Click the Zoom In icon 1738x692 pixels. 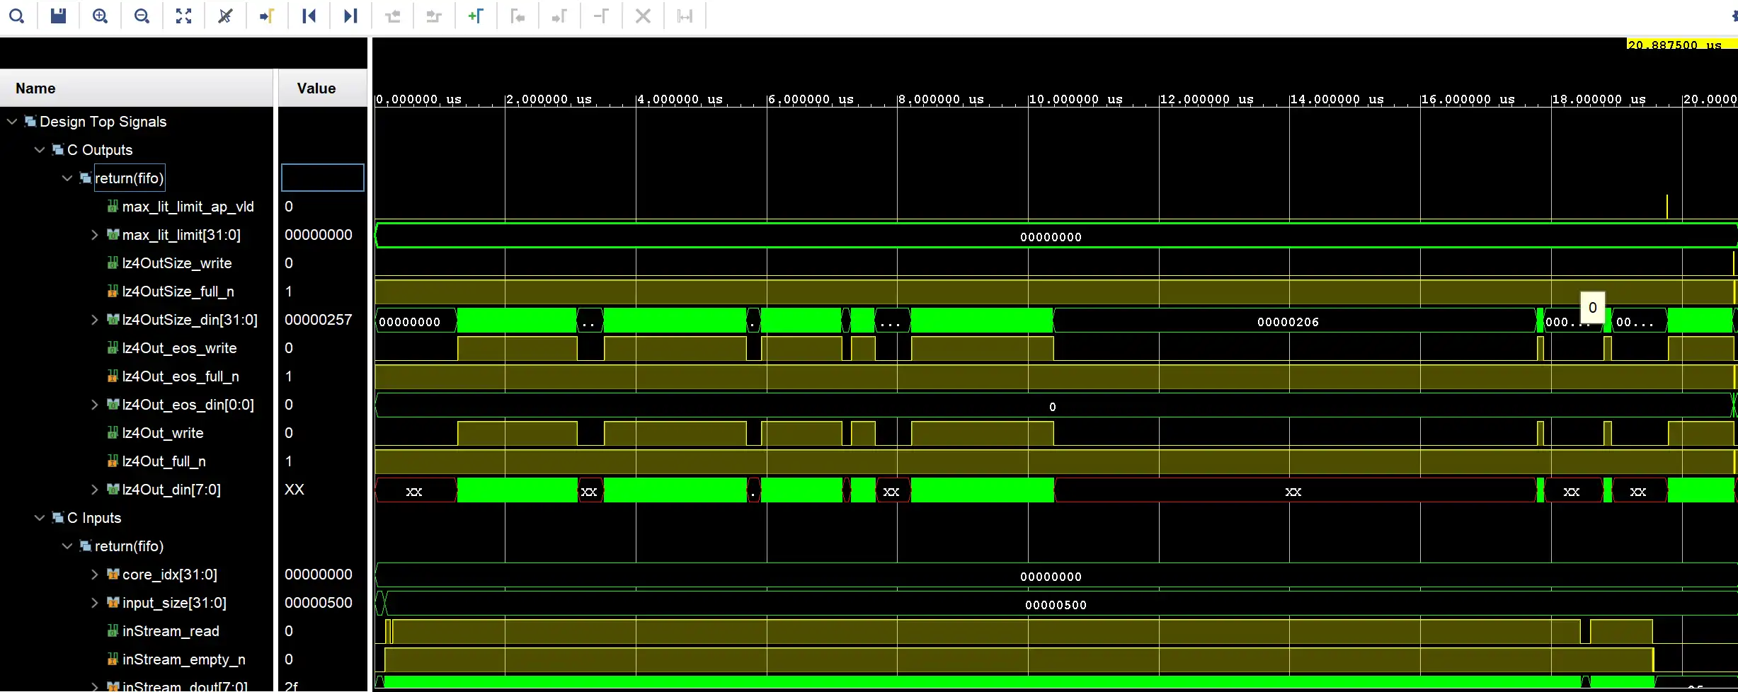point(100,16)
